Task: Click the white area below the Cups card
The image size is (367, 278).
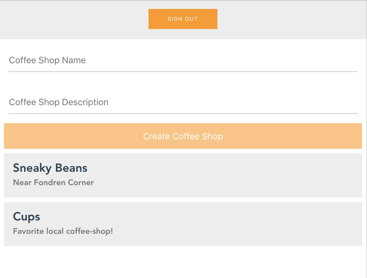Action: click(x=183, y=262)
